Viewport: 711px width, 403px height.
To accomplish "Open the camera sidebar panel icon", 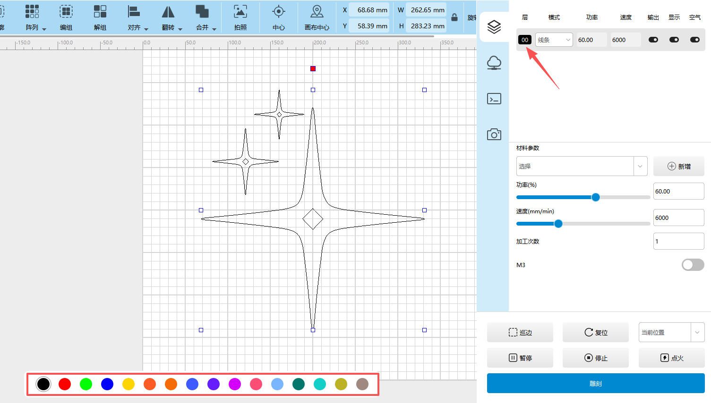I will point(494,134).
